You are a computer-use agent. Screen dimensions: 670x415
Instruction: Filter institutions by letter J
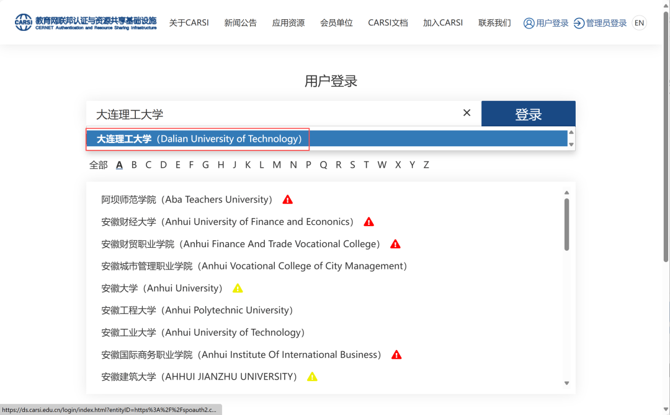click(234, 165)
